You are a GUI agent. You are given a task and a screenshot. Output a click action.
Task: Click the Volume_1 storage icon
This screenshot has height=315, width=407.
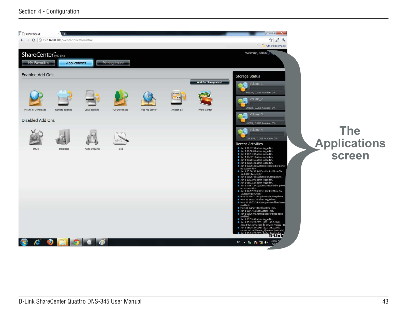(243, 87)
